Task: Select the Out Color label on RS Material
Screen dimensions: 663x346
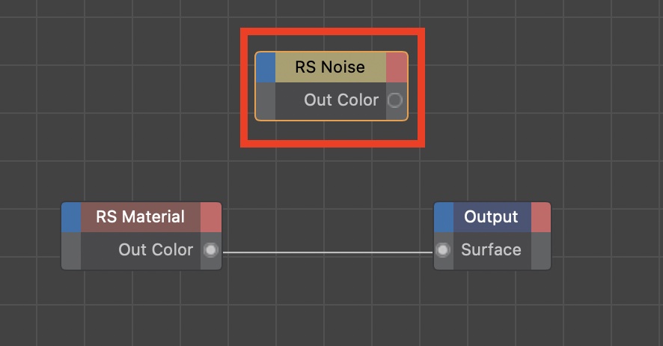Action: [156, 250]
